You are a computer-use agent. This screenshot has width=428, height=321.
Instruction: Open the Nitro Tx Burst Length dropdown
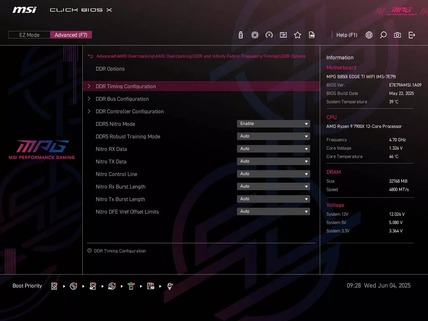[x=273, y=199]
